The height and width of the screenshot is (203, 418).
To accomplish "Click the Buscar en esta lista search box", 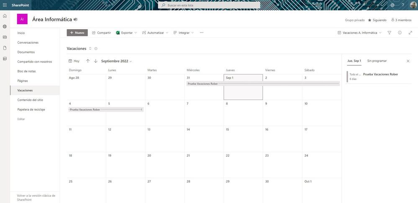I will point(209,5).
